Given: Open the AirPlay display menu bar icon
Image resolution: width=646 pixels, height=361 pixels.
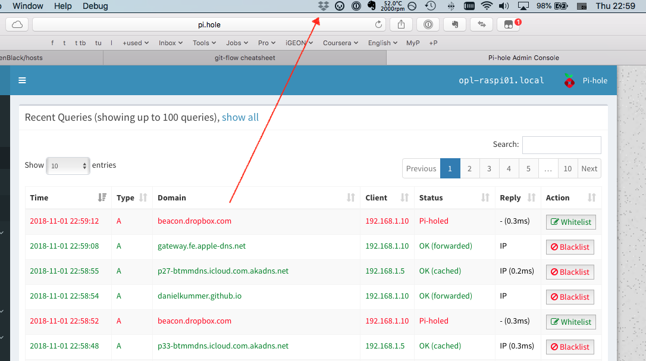Looking at the screenshot, I should coord(523,6).
